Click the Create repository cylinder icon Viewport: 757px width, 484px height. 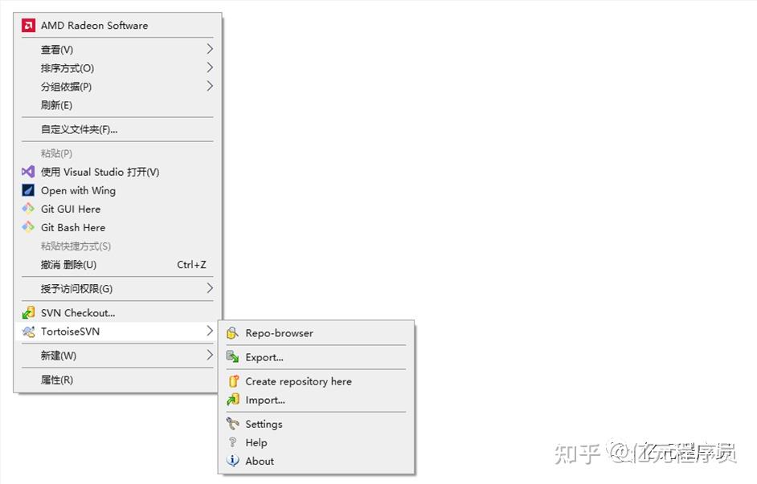(x=233, y=381)
